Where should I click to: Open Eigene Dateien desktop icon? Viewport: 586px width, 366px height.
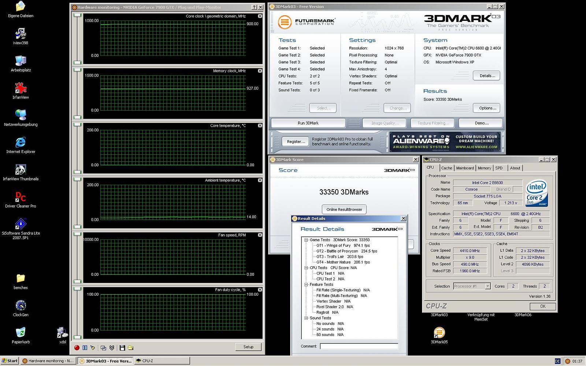21,10
